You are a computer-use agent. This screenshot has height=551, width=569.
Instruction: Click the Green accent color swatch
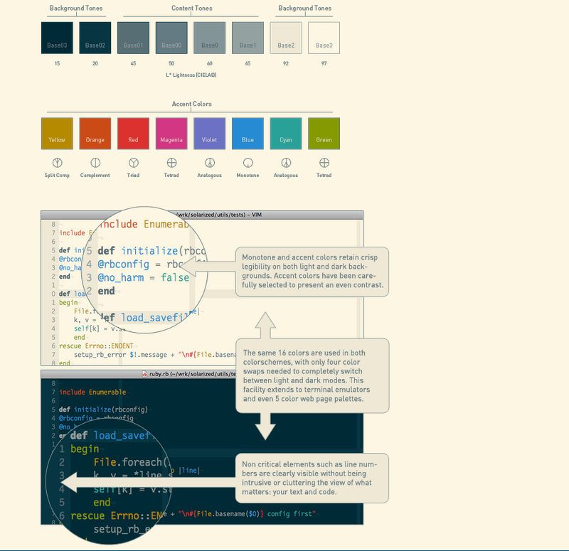point(324,133)
